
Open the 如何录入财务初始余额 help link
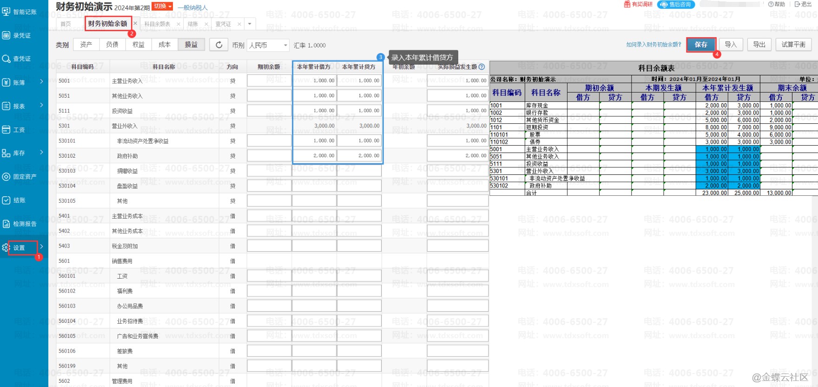coord(653,45)
